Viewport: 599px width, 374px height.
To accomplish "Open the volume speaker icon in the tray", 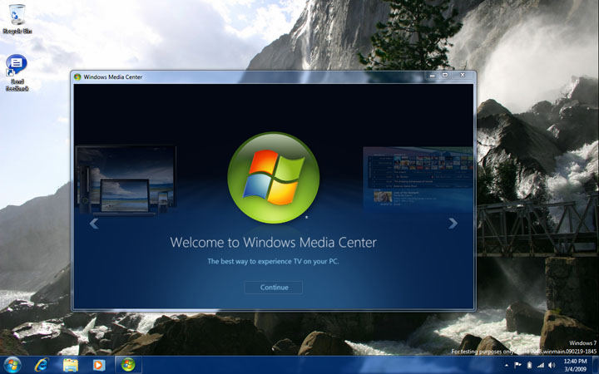I will tap(552, 366).
